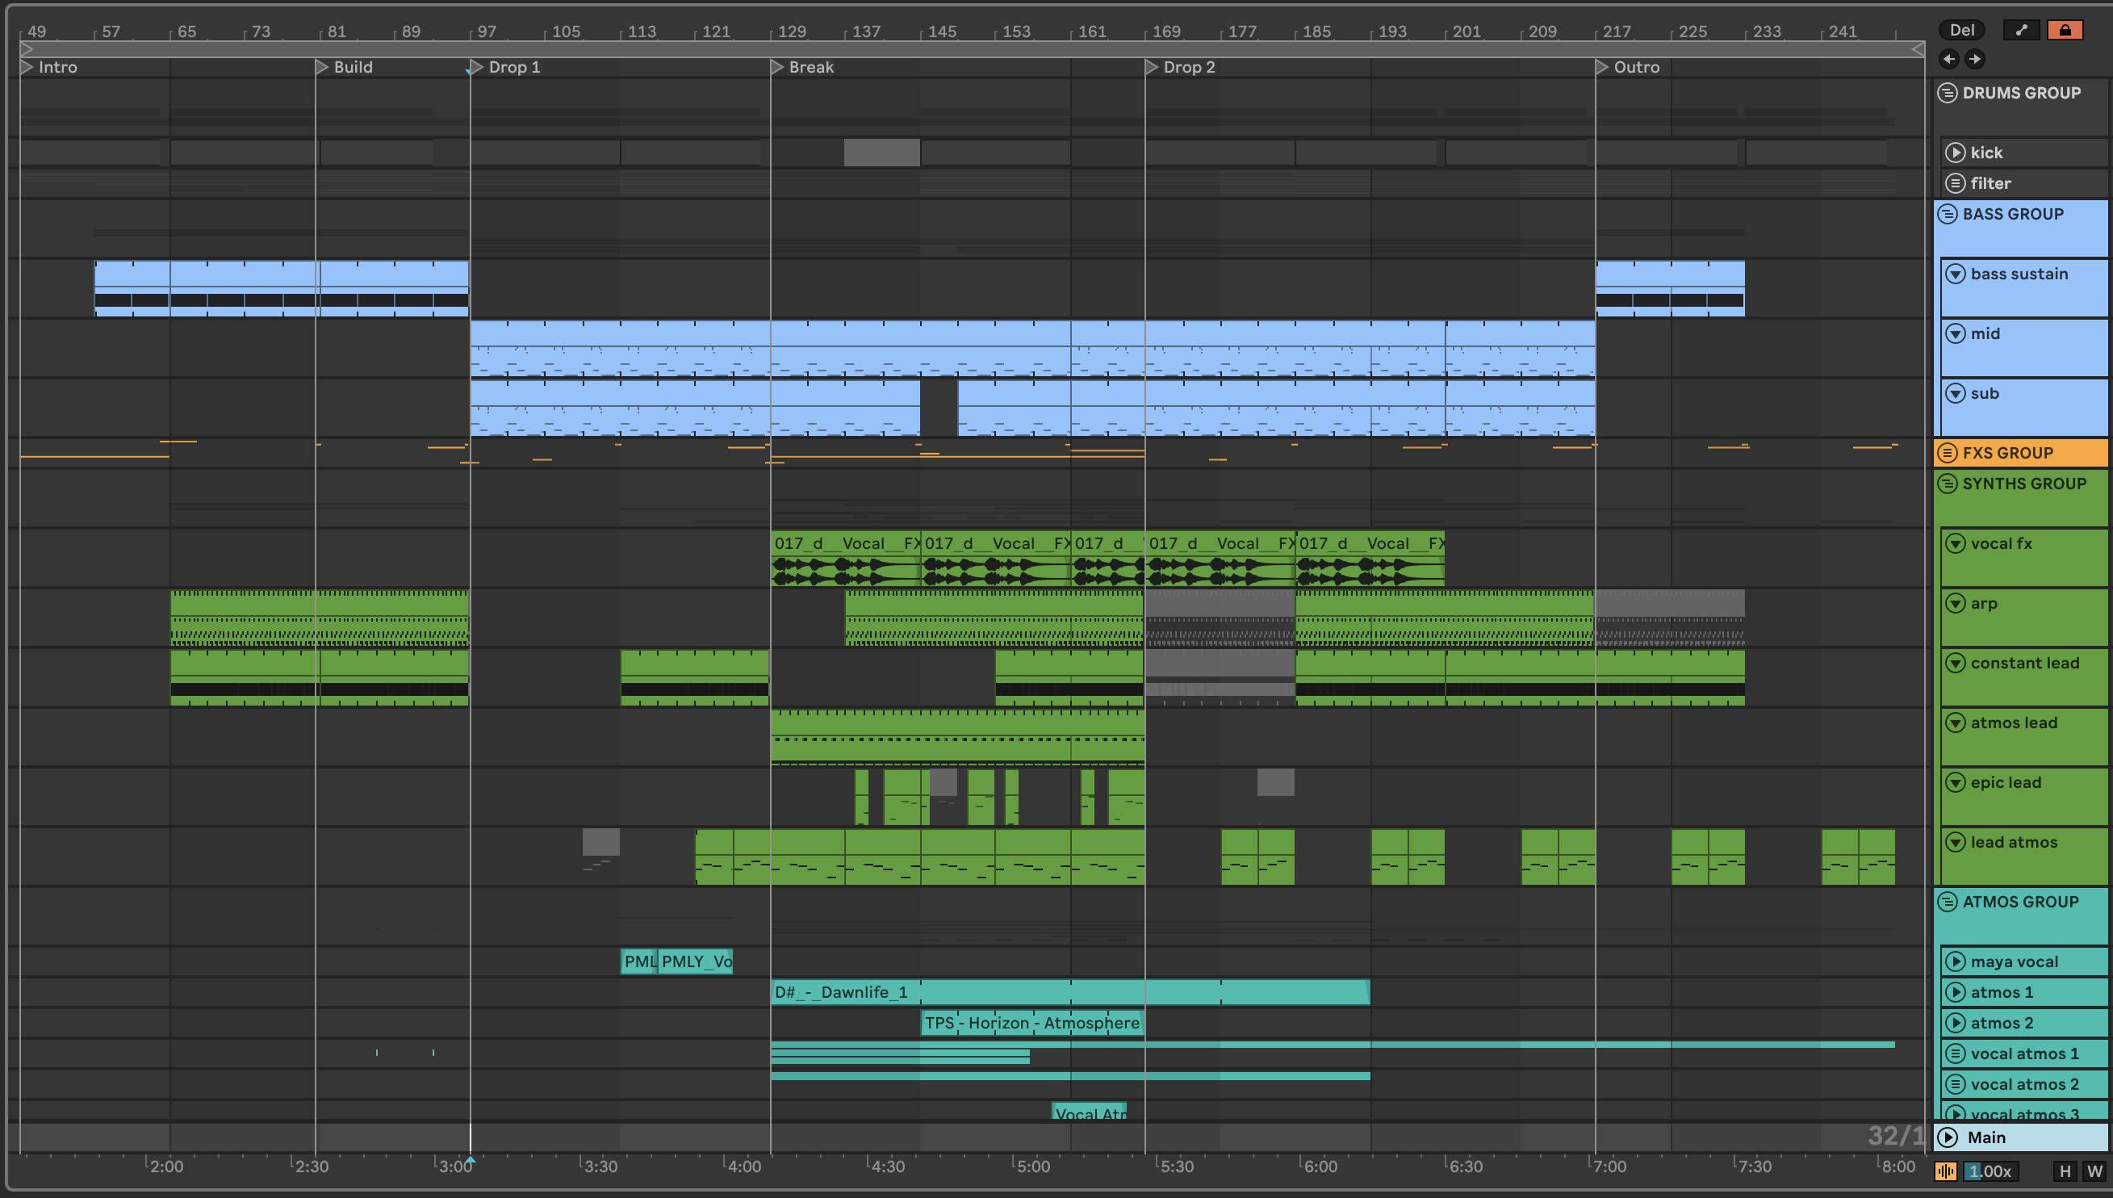This screenshot has height=1198, width=2113.
Task: Unfold the atmos 2 track icon
Action: 1955,1023
